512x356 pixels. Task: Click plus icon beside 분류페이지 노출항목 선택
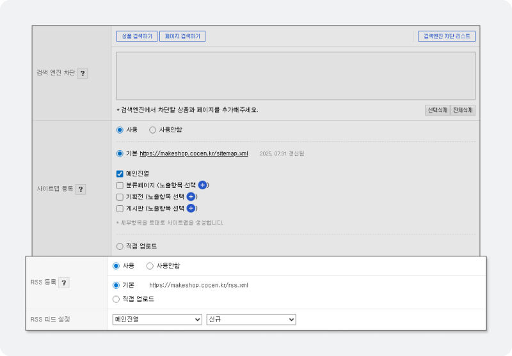click(x=203, y=185)
